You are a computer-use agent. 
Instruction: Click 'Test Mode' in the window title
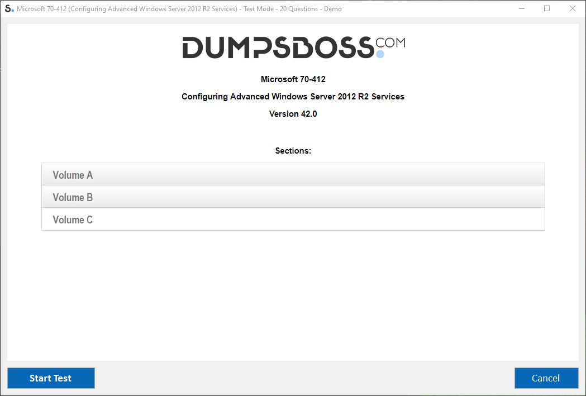(x=259, y=9)
